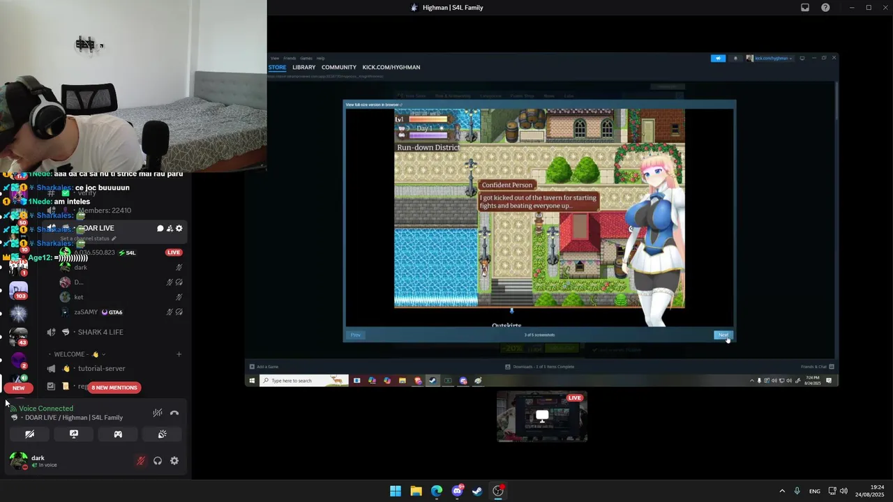
Task: Open DOAR LIVE channel chat icon
Action: [x=160, y=228]
